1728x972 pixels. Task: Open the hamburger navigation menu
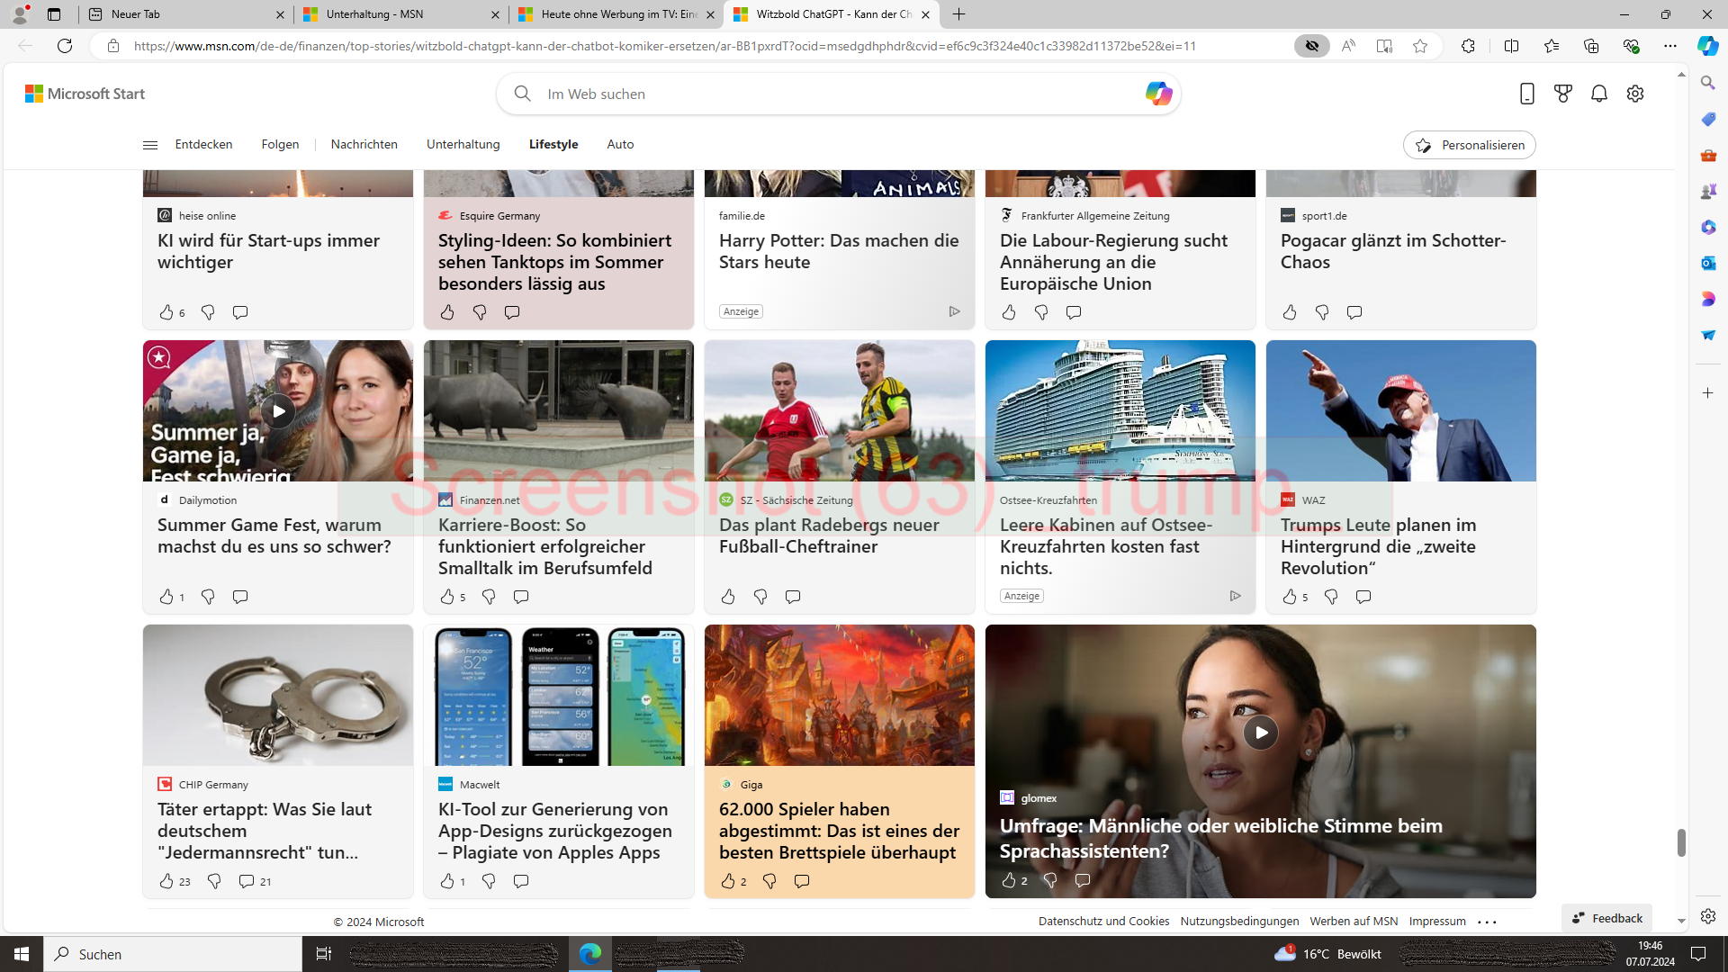(x=150, y=145)
